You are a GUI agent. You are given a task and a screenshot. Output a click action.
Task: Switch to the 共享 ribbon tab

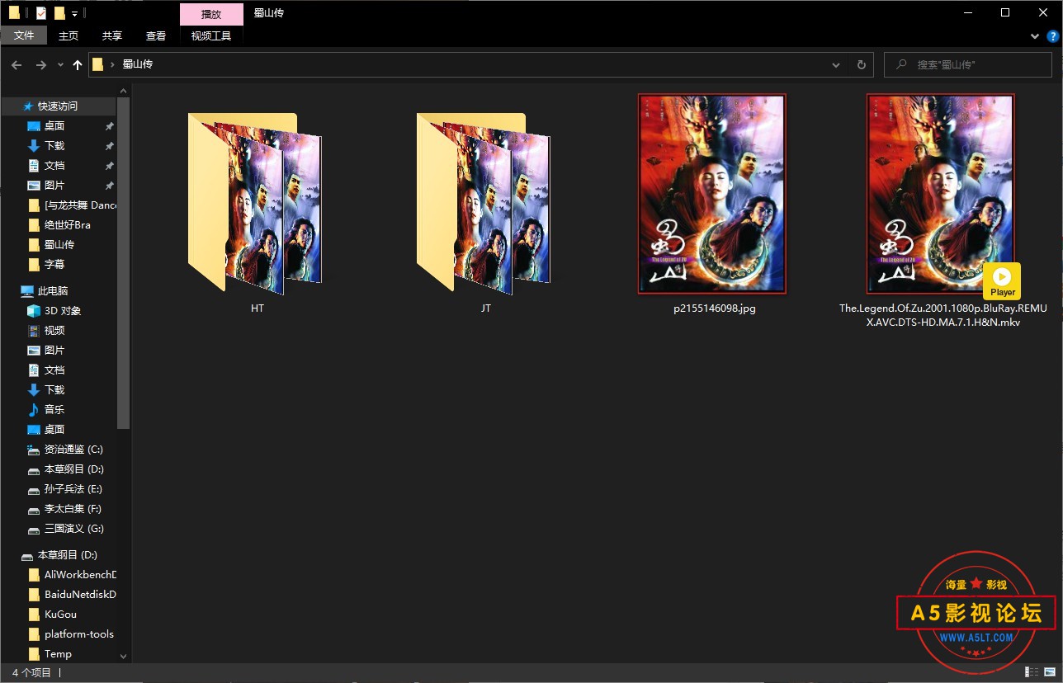[x=112, y=35]
